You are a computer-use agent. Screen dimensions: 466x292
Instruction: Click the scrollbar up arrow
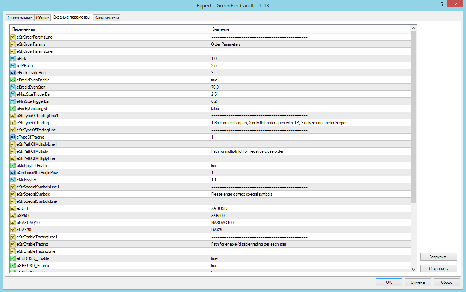point(414,28)
